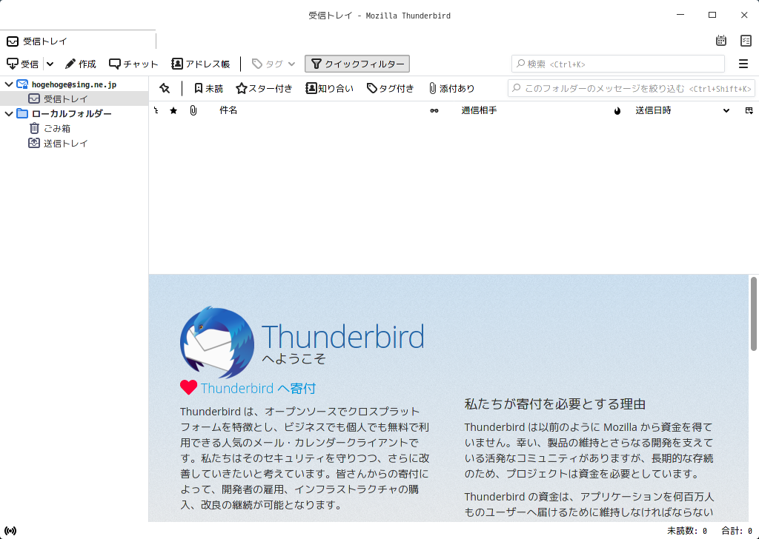This screenshot has width=759, height=539.
Task: Click the folder message filter text box
Action: click(632, 88)
